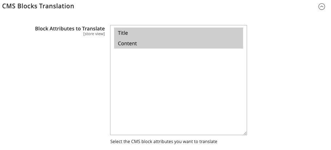Screen dimensions: 331x150
Task: Click the helper text below the listbox
Action: click(x=164, y=141)
